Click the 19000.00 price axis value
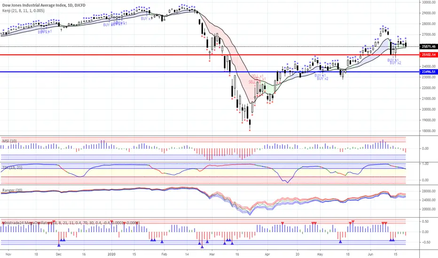438x258 pixels. pyautogui.click(x=429, y=120)
